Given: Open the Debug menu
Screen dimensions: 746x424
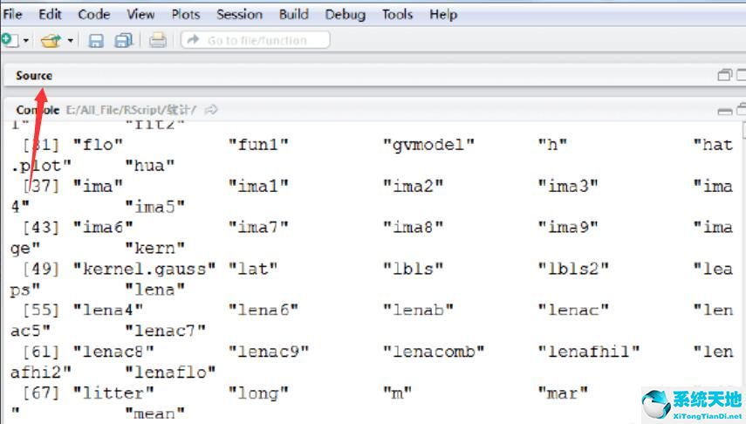Looking at the screenshot, I should tap(346, 14).
